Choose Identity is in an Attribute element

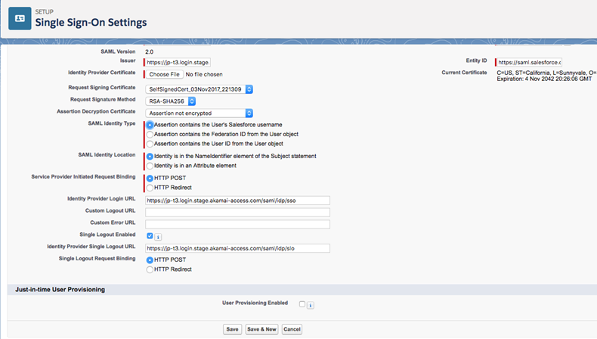[x=150, y=166]
